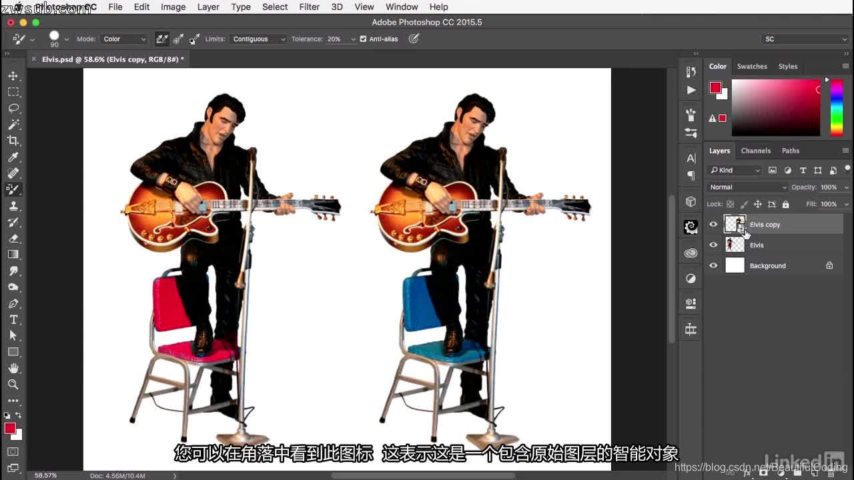
Task: Open the tool preset picker arrow
Action: [32, 39]
